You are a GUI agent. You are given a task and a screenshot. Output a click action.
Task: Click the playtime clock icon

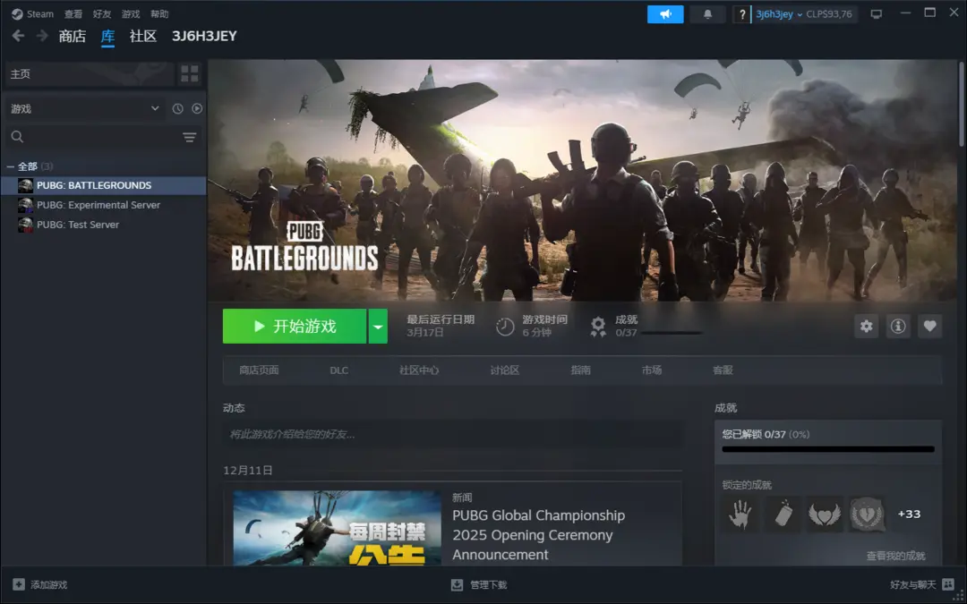point(504,327)
